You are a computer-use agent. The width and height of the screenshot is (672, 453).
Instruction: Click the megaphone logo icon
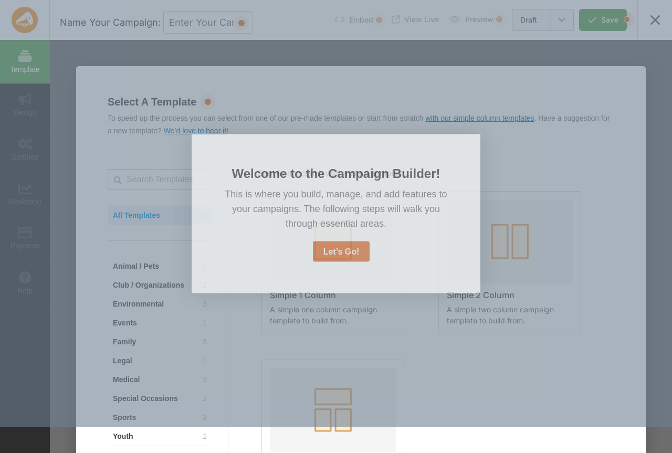click(25, 20)
